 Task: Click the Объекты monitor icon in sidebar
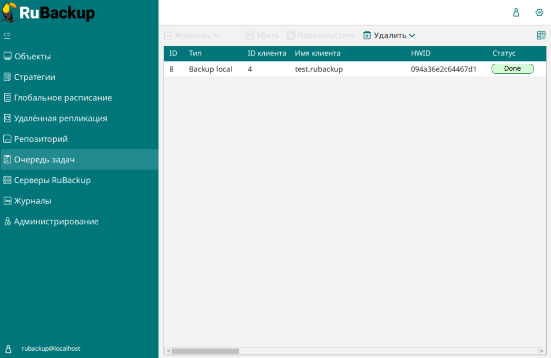7,56
